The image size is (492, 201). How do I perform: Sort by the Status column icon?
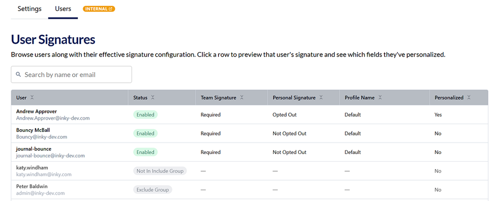pos(152,97)
